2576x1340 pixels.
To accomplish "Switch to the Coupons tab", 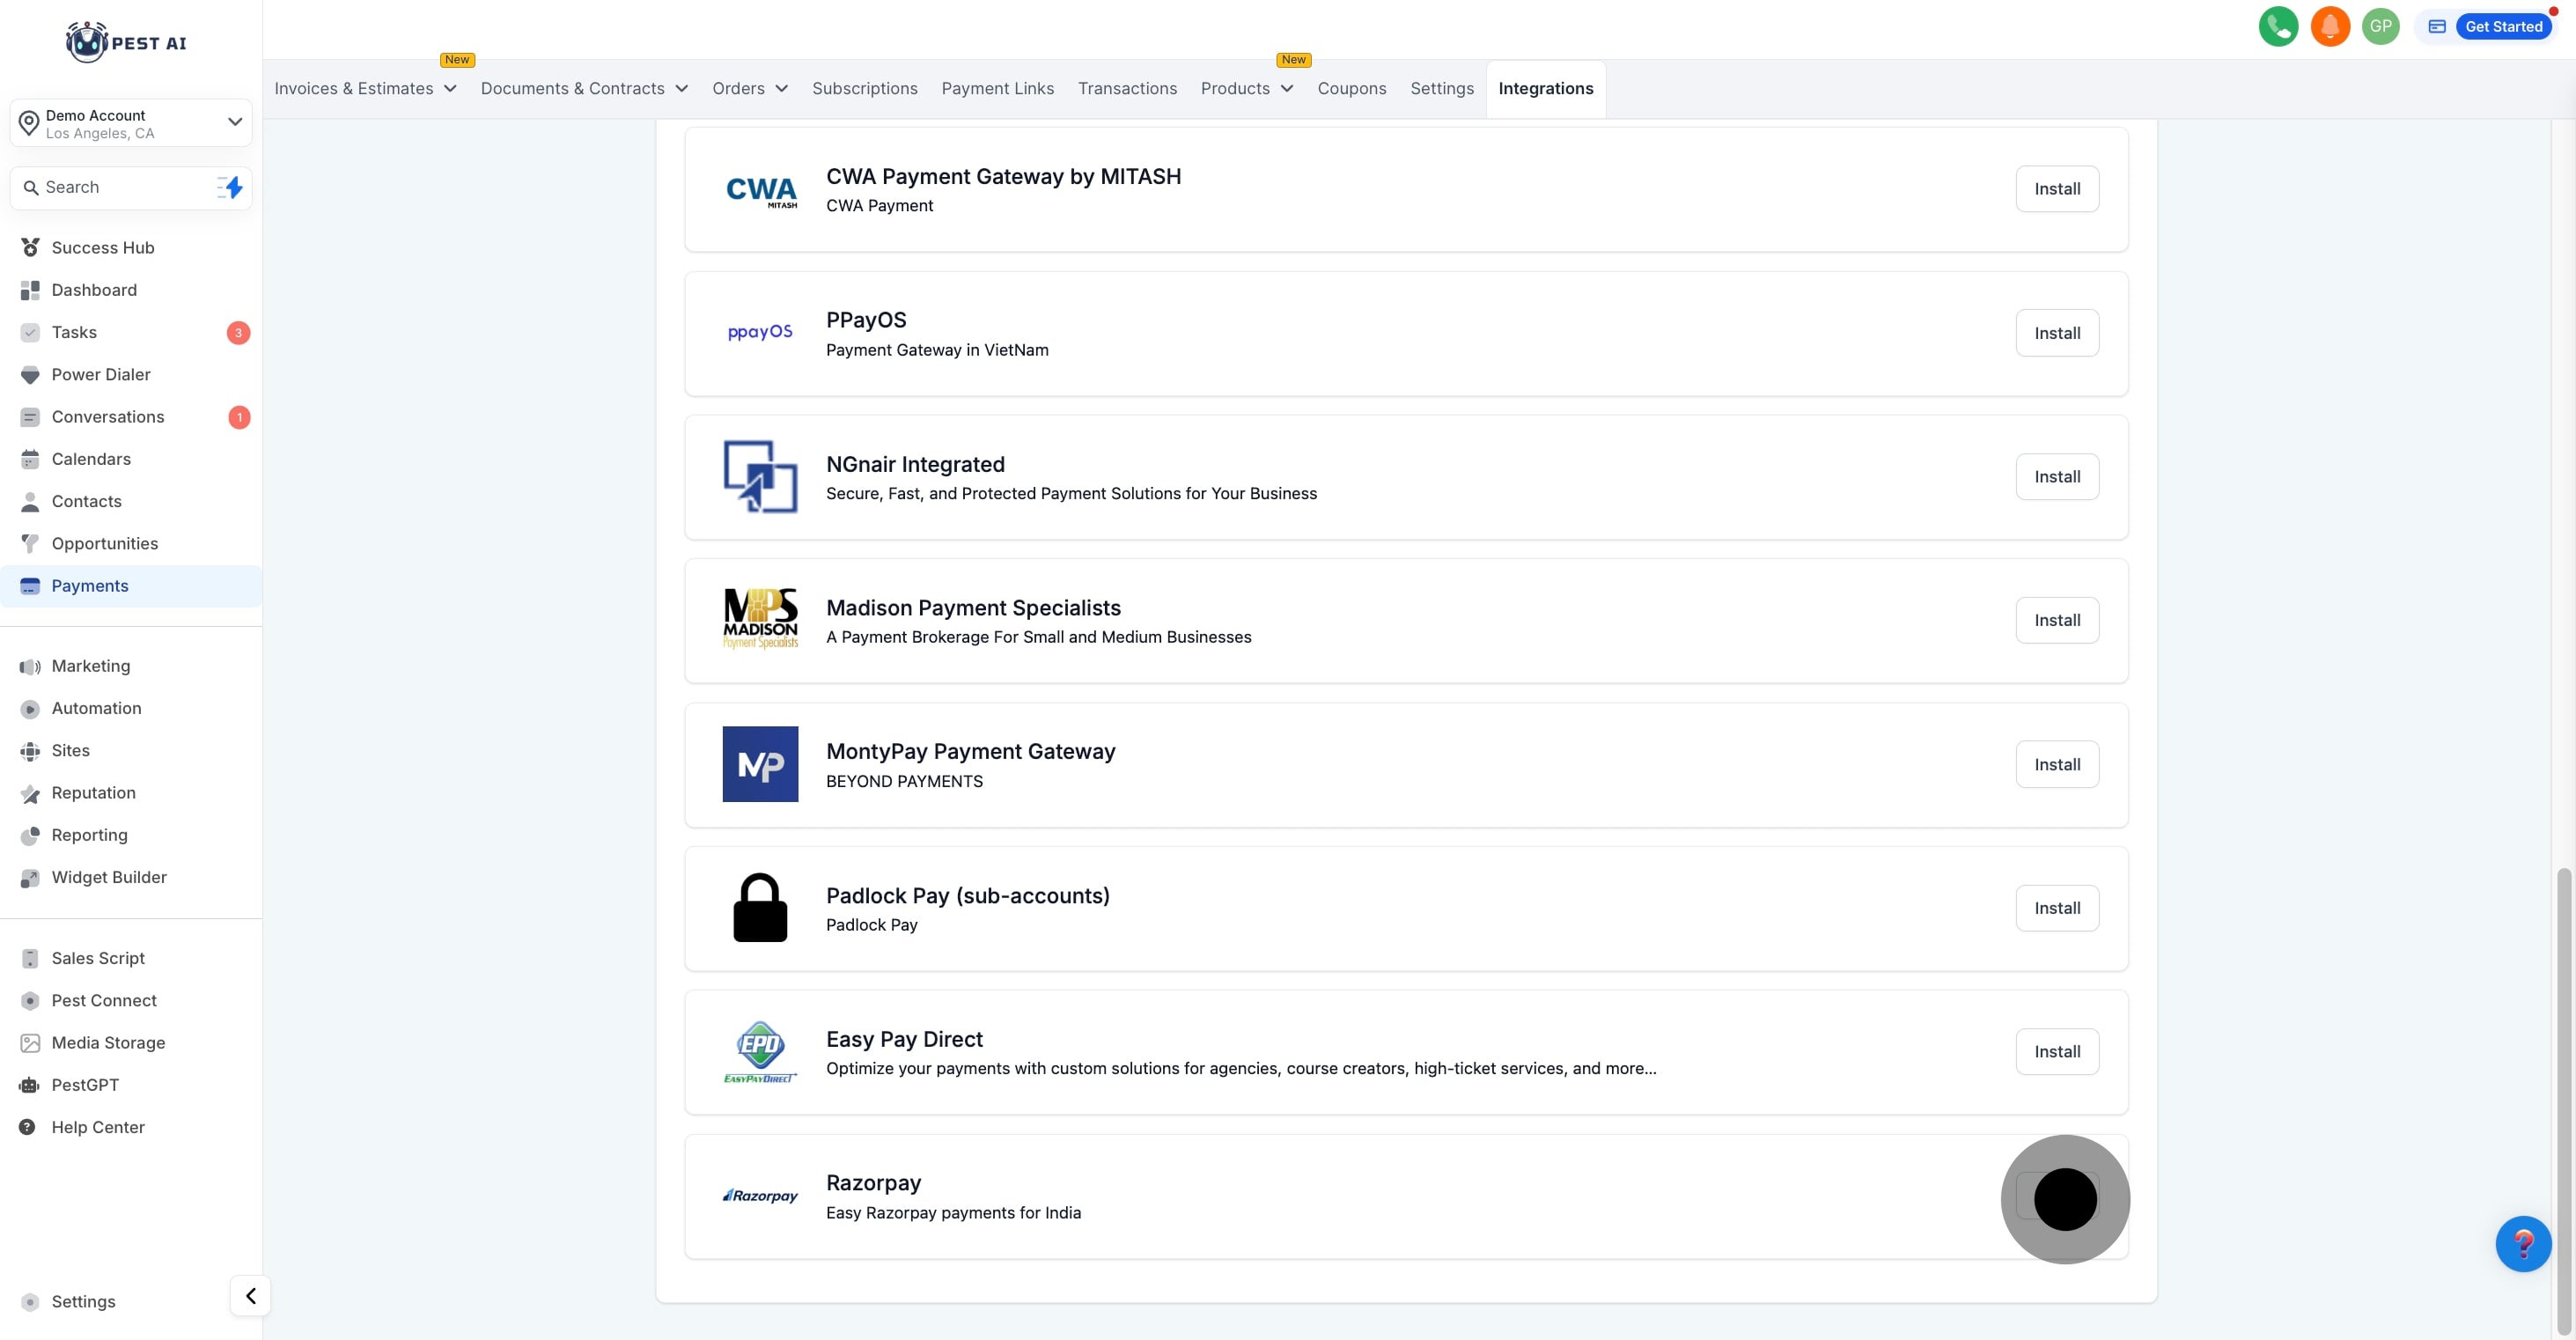I will click(x=1351, y=89).
